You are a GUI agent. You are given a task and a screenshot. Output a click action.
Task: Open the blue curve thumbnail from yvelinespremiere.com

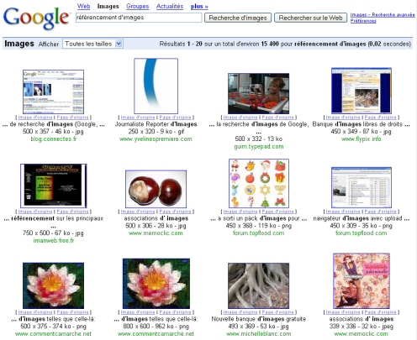point(156,86)
